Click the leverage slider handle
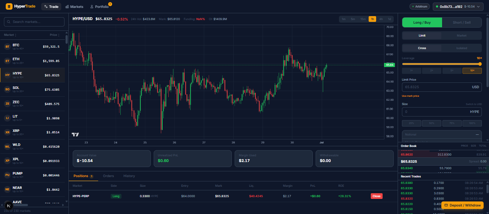This screenshot has width=489, height=214. (x=480, y=64)
